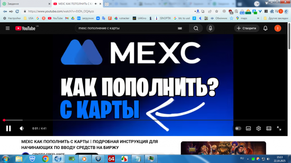Pause the video
Screen dimensions: 291x163
tap(8, 128)
